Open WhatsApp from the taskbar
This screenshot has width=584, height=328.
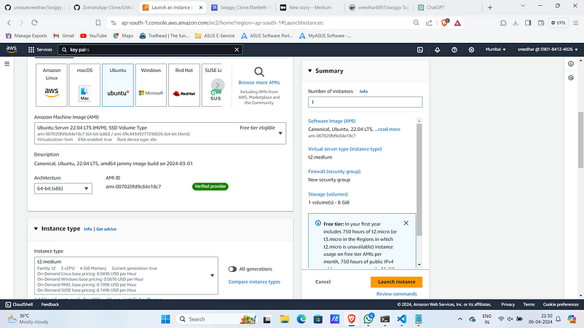(x=368, y=319)
